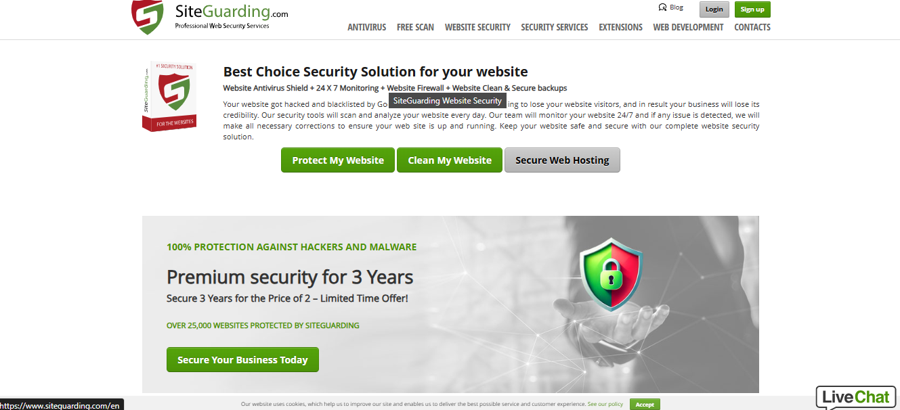Expand the Website Security menu
The width and height of the screenshot is (900, 410).
coord(477,28)
